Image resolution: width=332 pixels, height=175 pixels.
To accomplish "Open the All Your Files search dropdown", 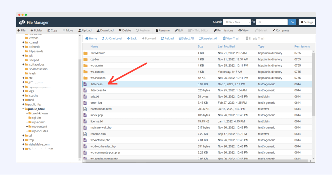I will coord(236,22).
